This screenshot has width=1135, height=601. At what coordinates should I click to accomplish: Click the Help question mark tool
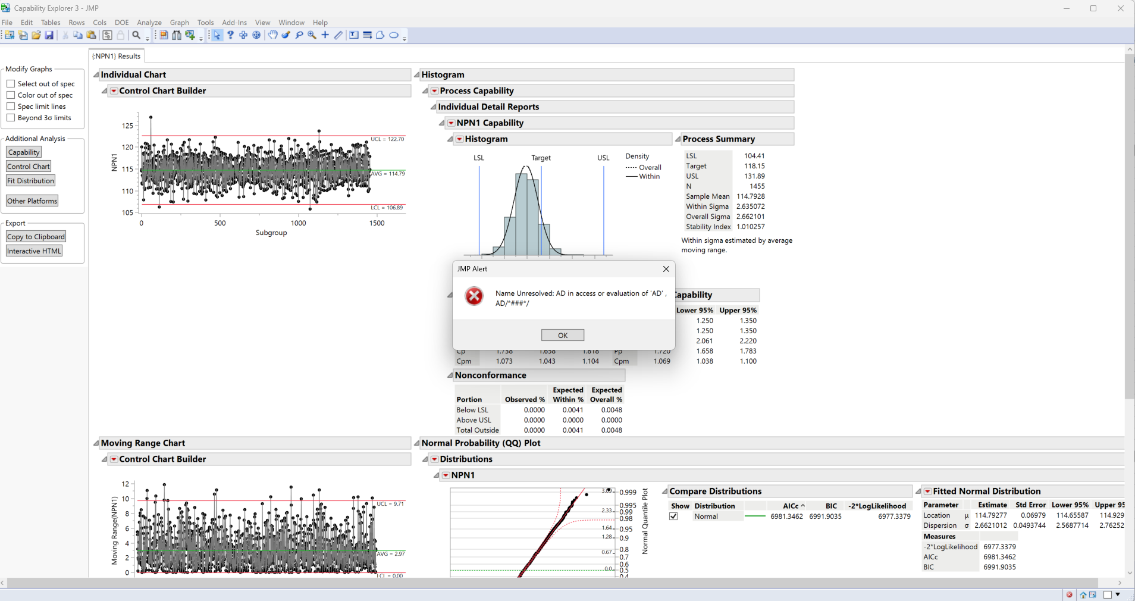(230, 36)
